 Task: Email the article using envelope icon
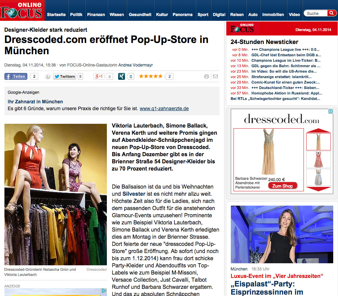pyautogui.click(x=215, y=76)
